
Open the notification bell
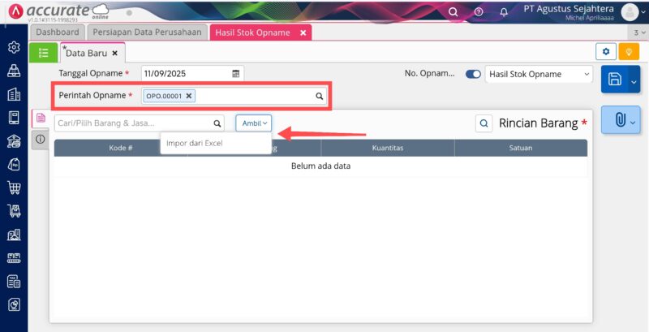point(504,11)
